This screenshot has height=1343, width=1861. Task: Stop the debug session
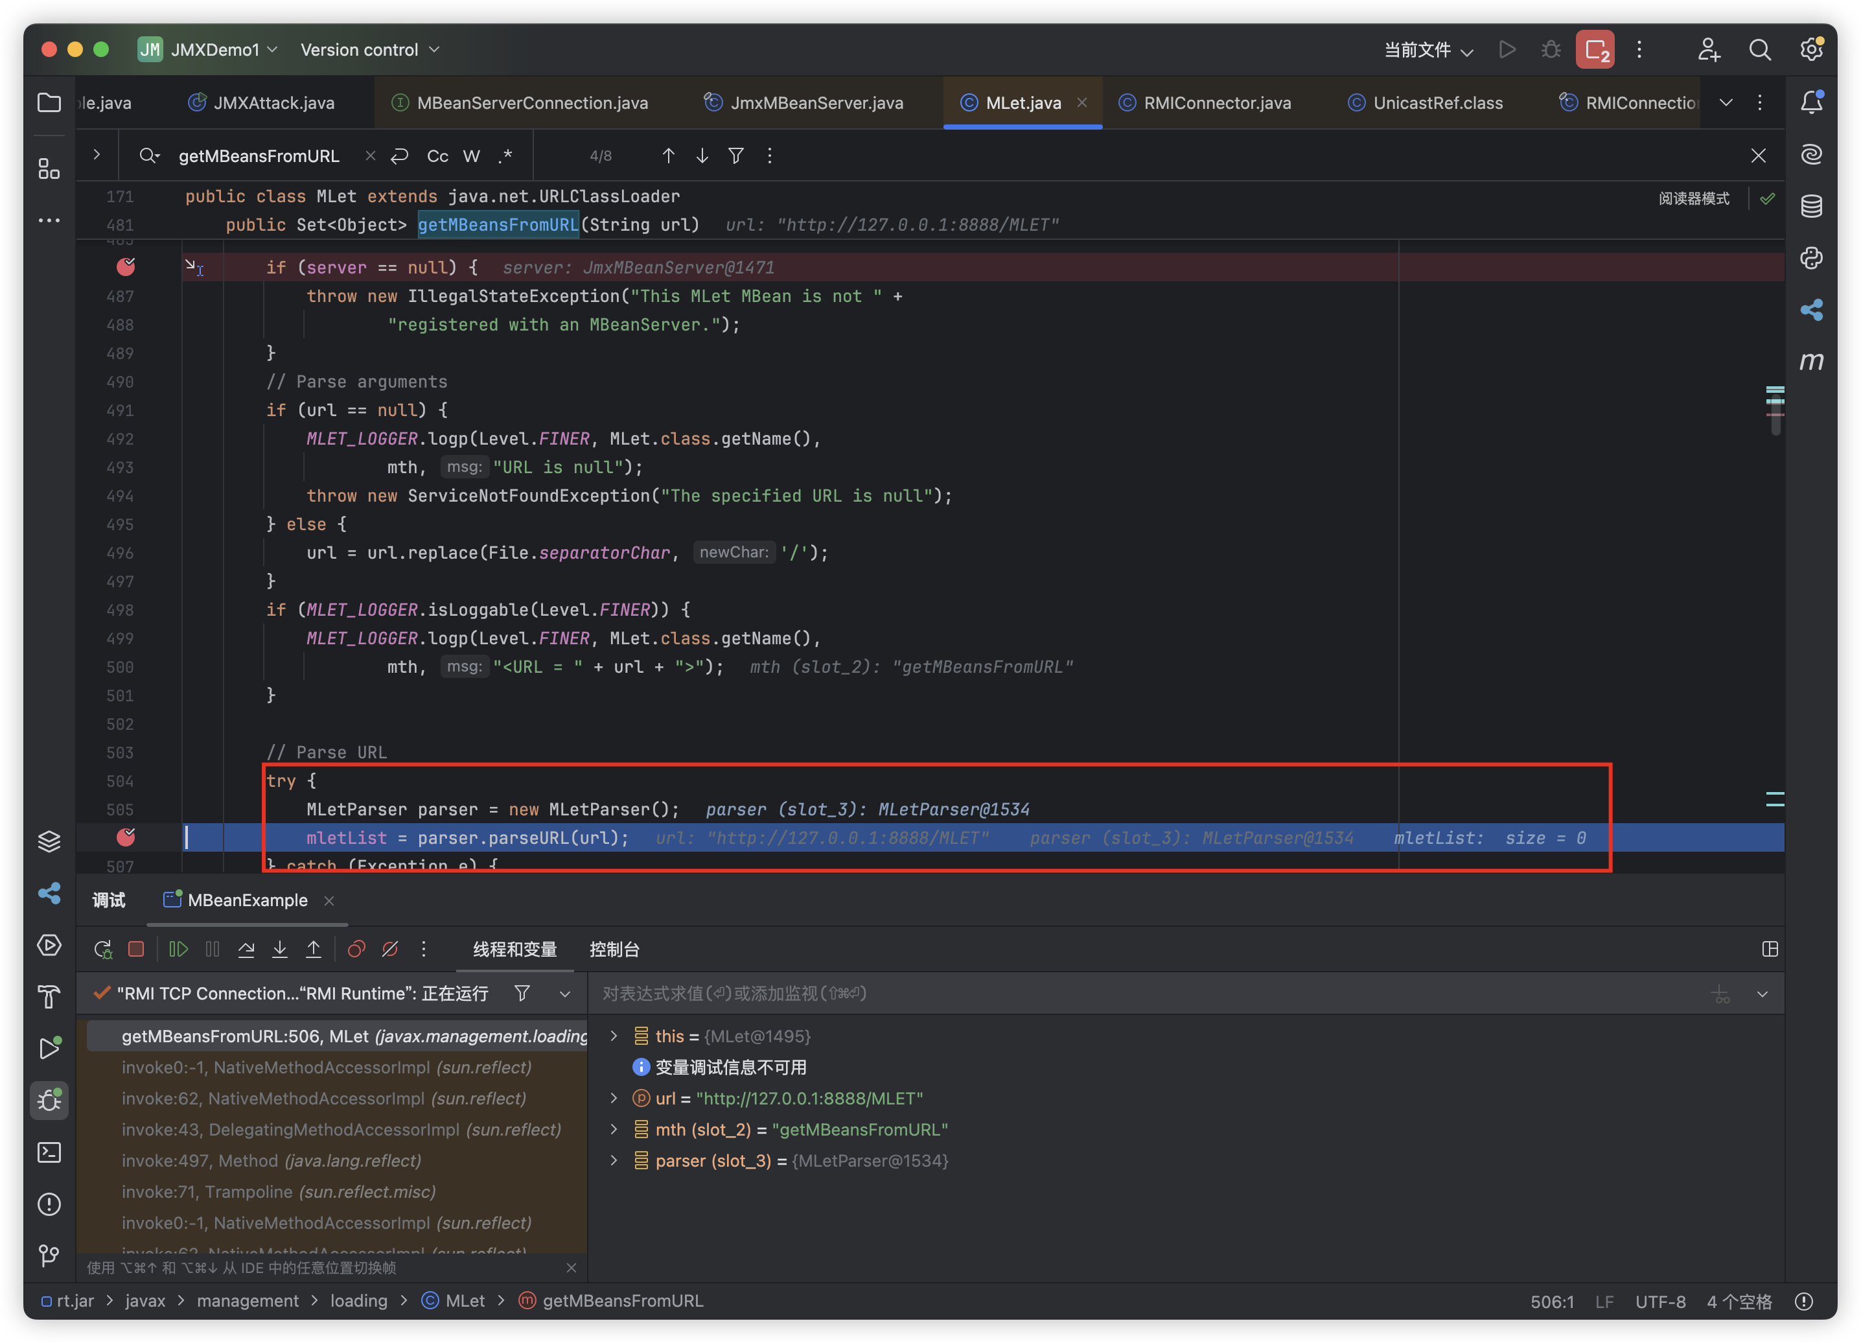coord(136,950)
